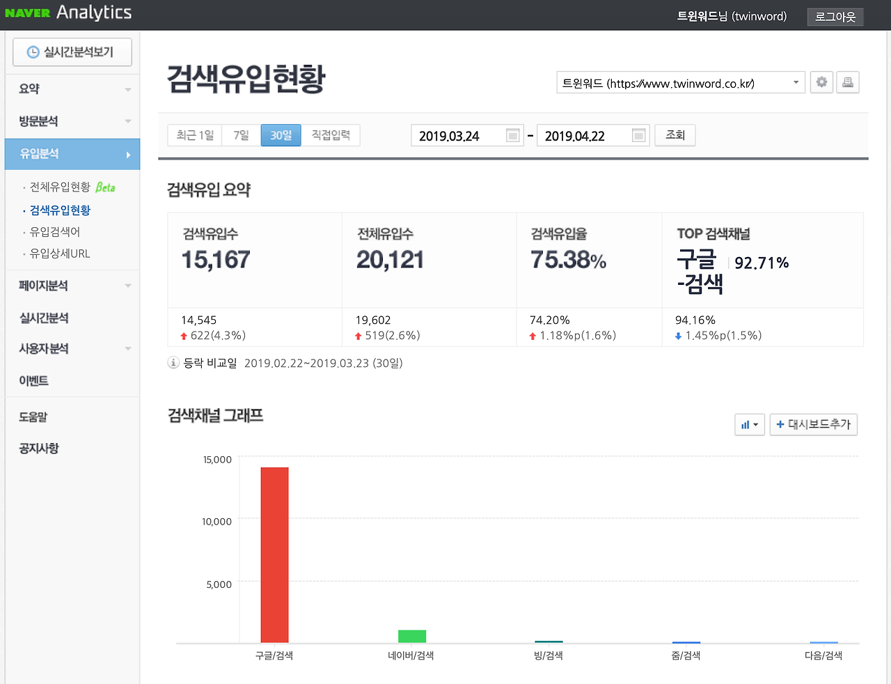Click the previous period value 94.16%
The width and height of the screenshot is (891, 684).
(695, 320)
